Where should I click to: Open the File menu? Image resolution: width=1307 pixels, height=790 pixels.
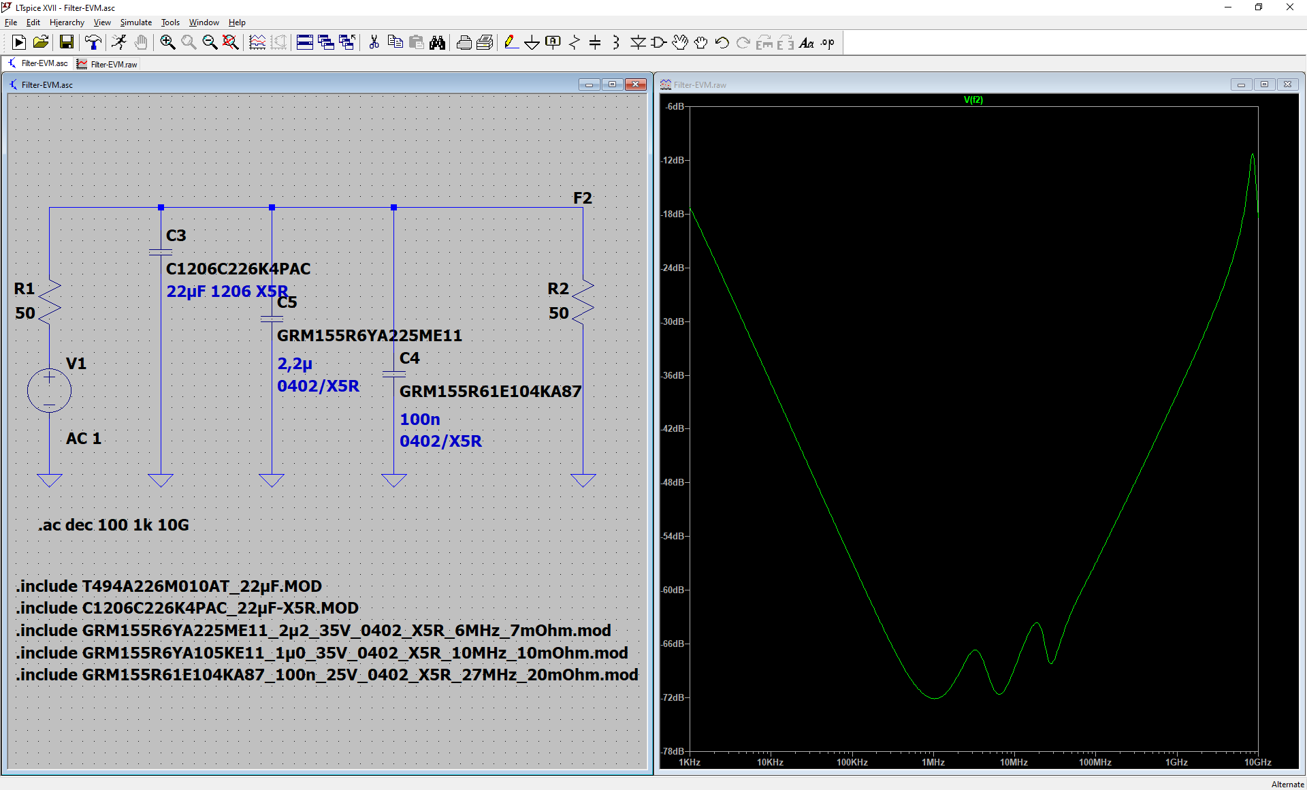pos(11,22)
